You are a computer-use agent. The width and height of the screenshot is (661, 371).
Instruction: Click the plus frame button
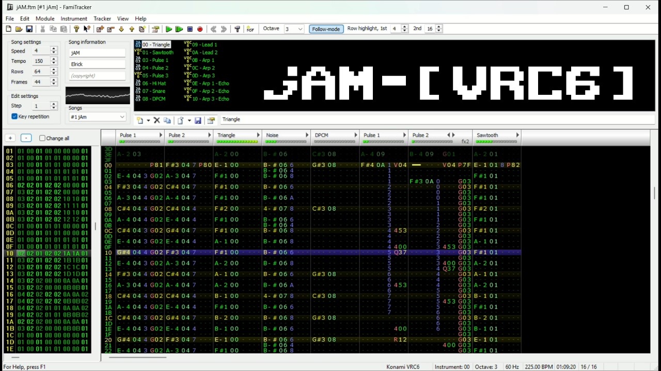(x=10, y=138)
